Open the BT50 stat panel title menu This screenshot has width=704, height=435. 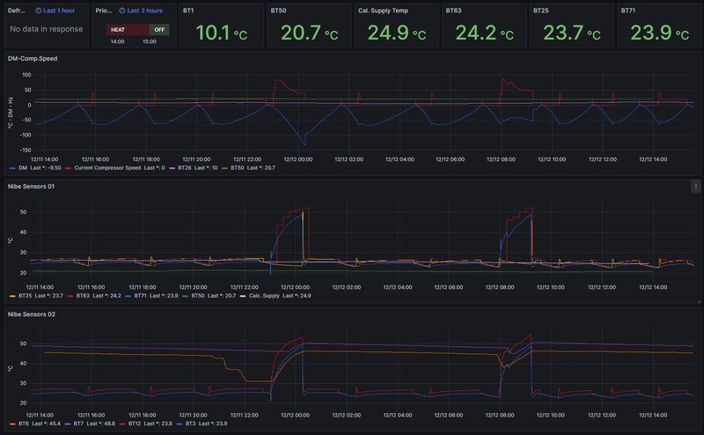point(278,11)
